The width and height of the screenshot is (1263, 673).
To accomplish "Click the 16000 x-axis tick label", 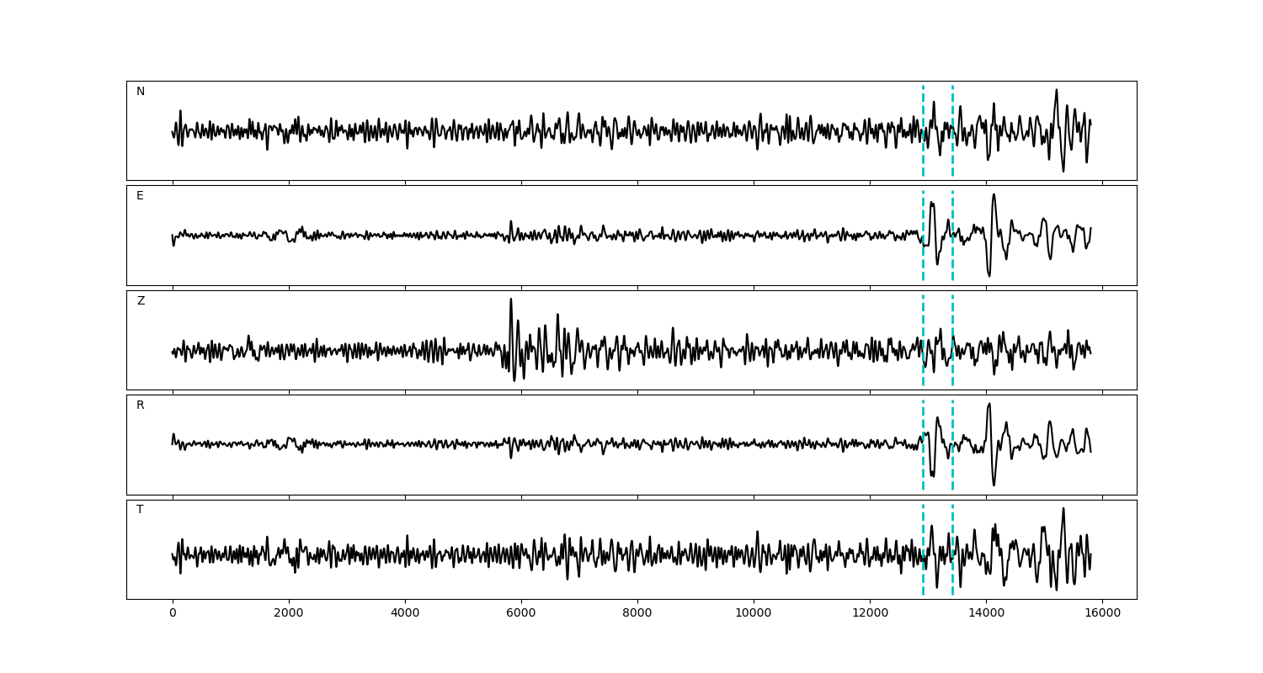I will click(1101, 614).
